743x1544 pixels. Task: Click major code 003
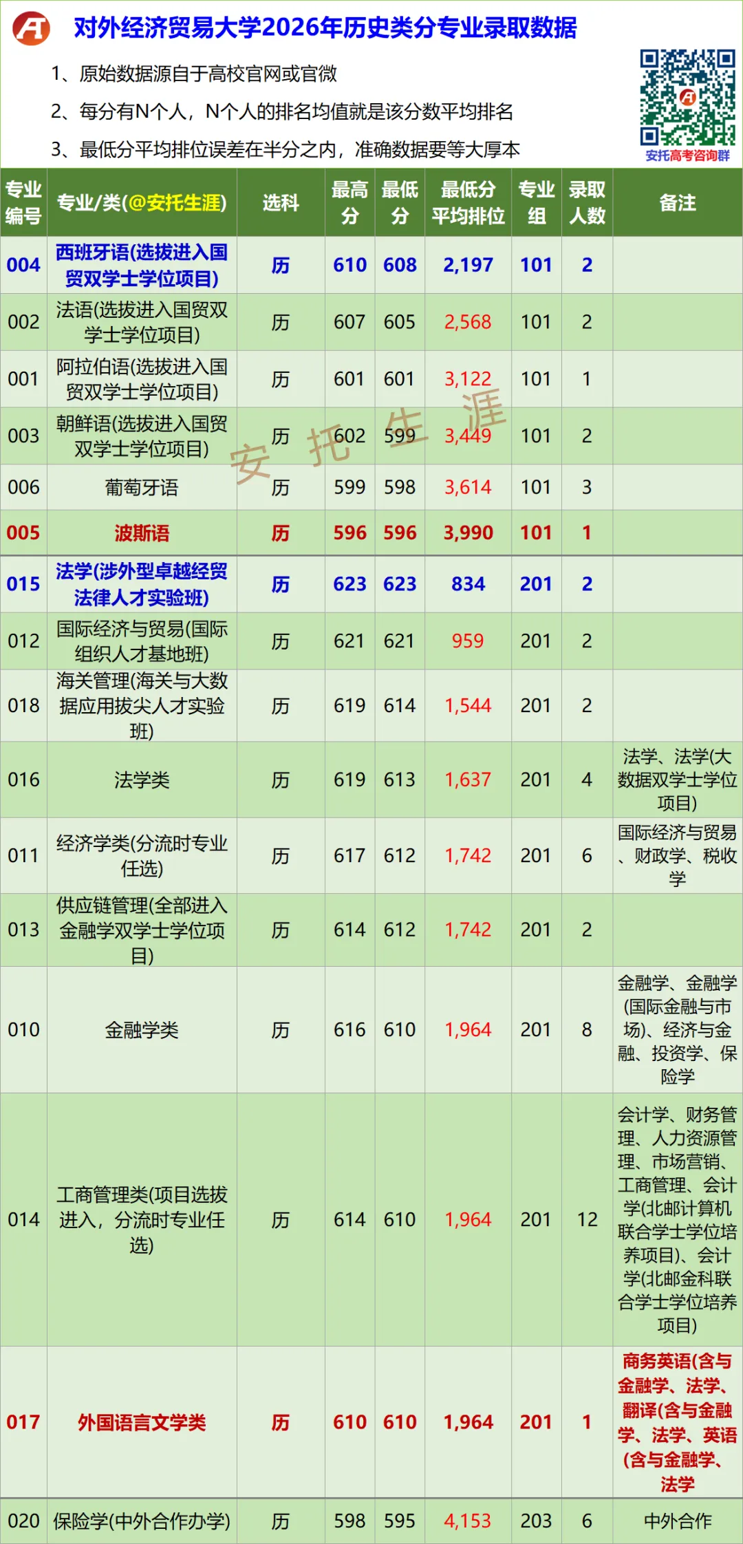(23, 436)
